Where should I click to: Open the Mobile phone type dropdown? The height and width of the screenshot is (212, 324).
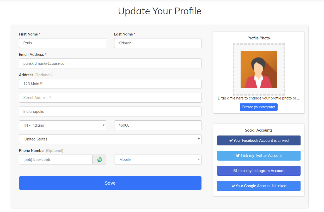(158, 160)
